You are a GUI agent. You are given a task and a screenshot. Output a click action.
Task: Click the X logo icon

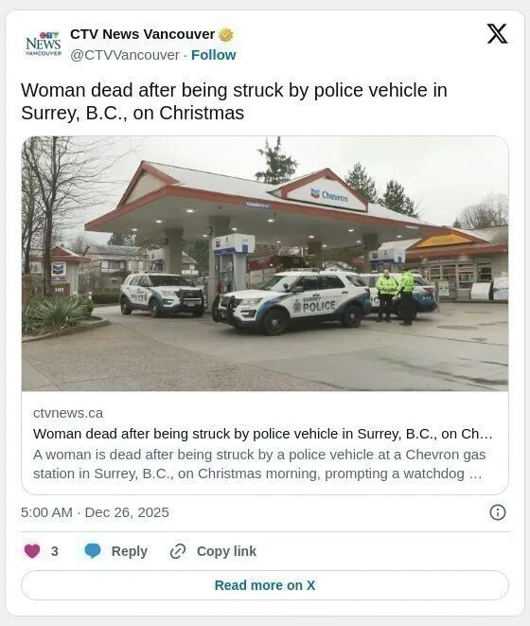pyautogui.click(x=497, y=34)
